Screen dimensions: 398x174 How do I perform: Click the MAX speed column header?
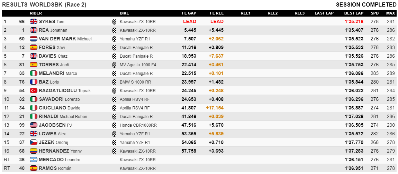(390, 13)
